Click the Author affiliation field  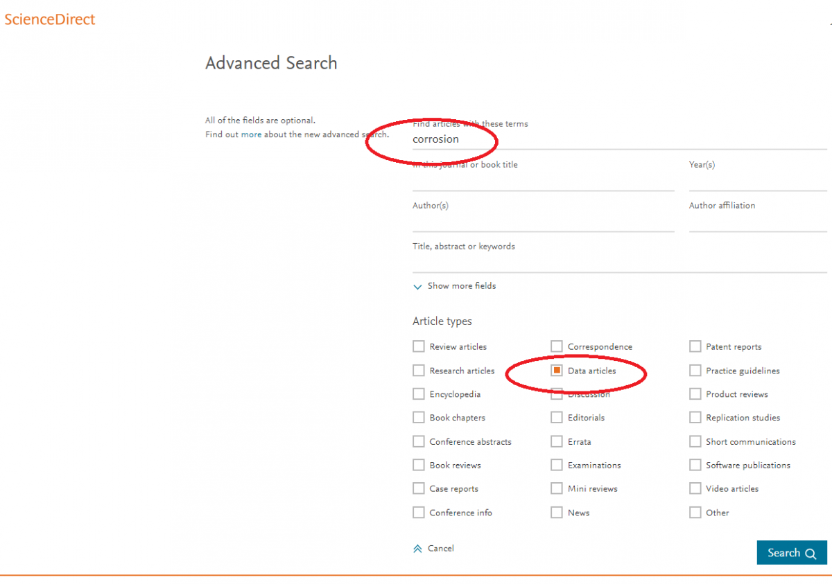[758, 222]
